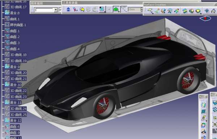Click the boxed plus icon in Tools Dashboard
This screenshot has width=217, height=139.
point(109,9)
